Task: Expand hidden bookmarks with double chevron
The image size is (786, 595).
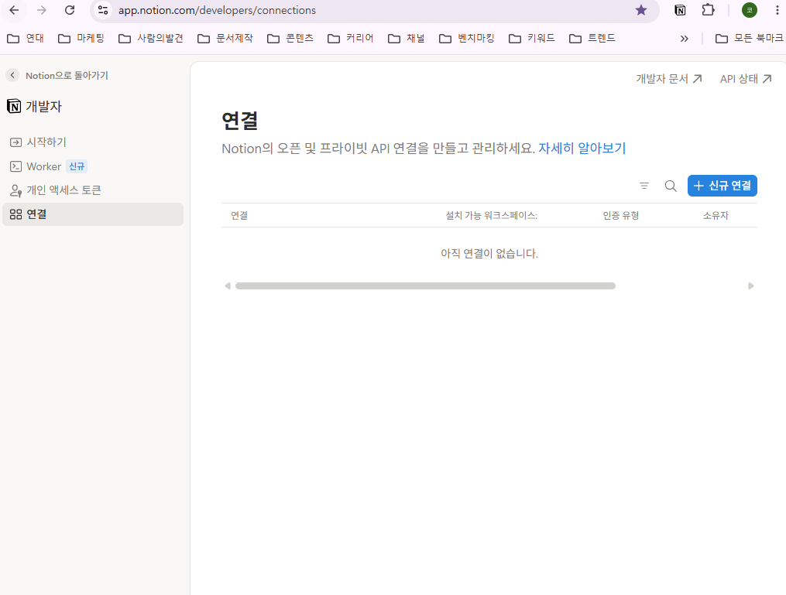Action: pyautogui.click(x=685, y=39)
